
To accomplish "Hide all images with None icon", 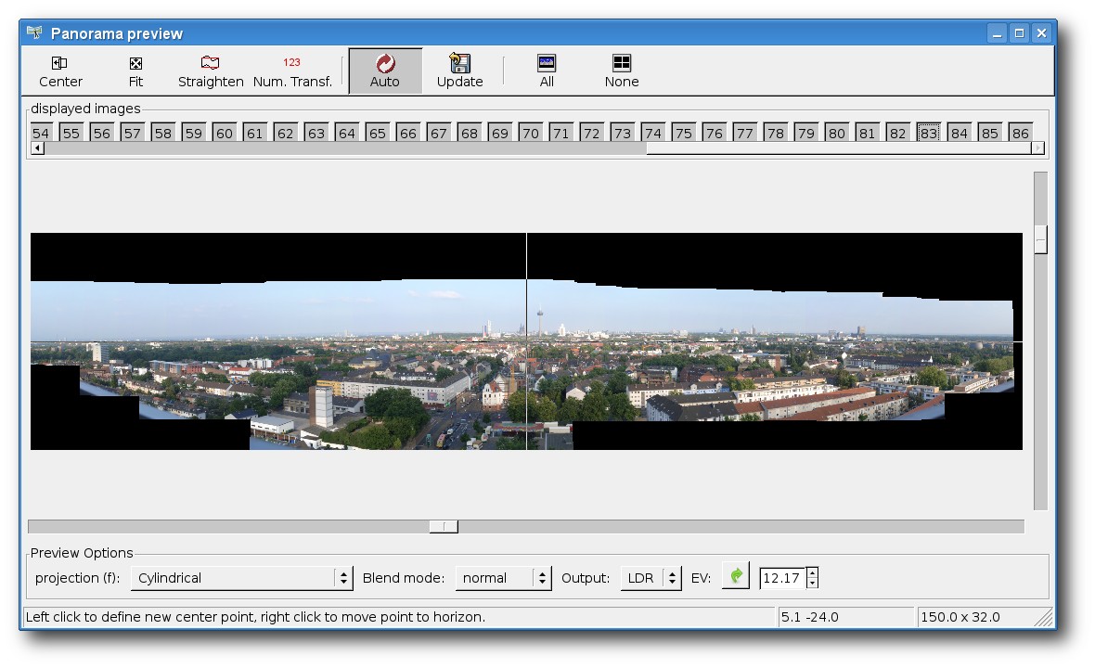I will point(622,63).
